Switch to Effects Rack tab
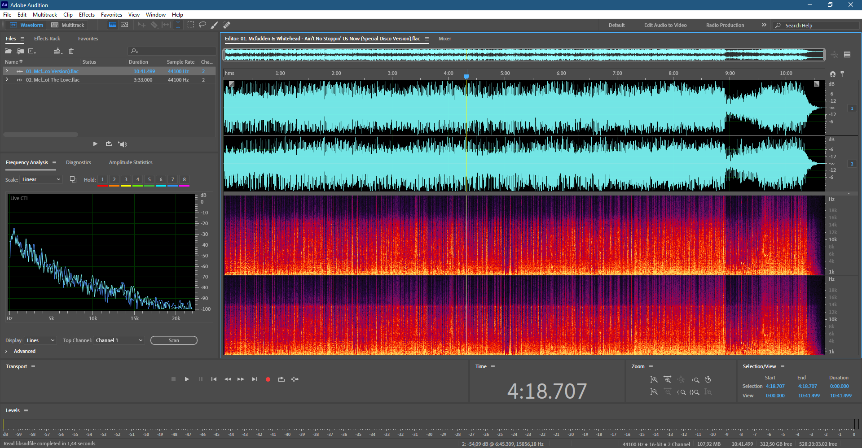Screen dimensions: 862x448 [x=47, y=39]
